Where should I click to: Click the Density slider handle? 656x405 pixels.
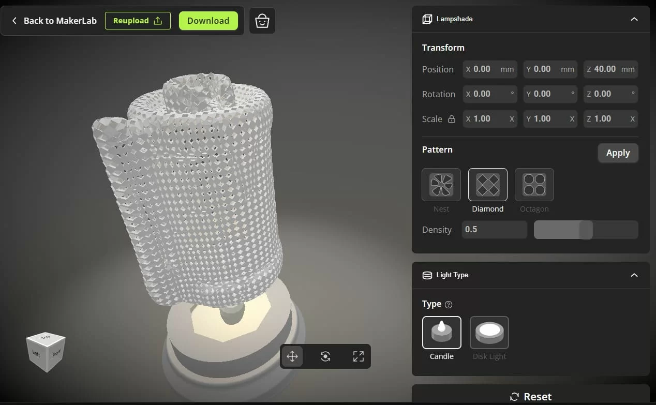[586, 230]
